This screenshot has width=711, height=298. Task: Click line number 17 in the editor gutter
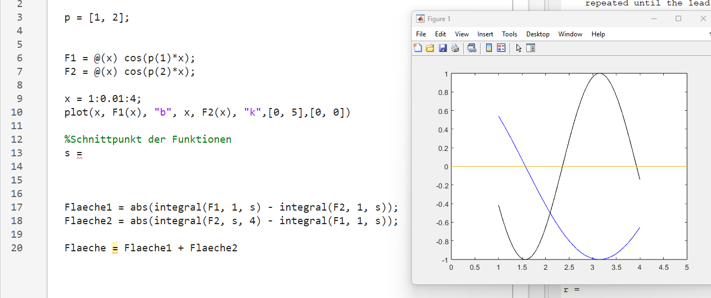coord(17,207)
